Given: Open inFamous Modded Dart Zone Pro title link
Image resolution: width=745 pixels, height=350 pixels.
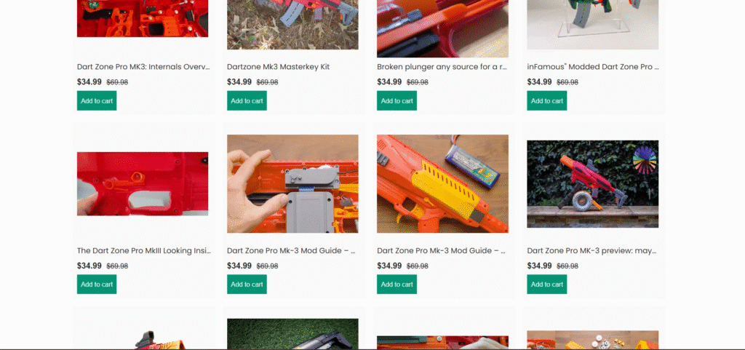Looking at the screenshot, I should click(592, 67).
